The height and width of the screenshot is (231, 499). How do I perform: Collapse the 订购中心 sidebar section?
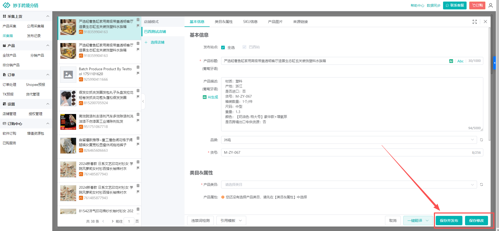[x=48, y=123]
